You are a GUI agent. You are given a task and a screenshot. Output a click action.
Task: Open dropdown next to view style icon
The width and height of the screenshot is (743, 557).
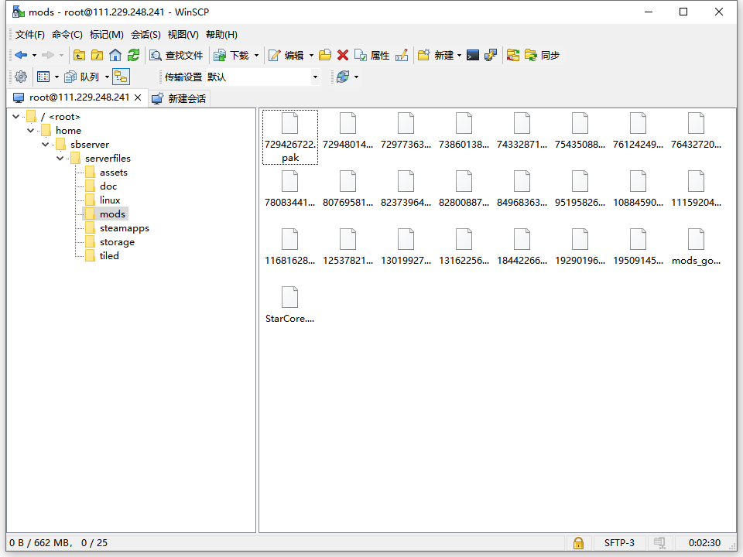pyautogui.click(x=56, y=77)
